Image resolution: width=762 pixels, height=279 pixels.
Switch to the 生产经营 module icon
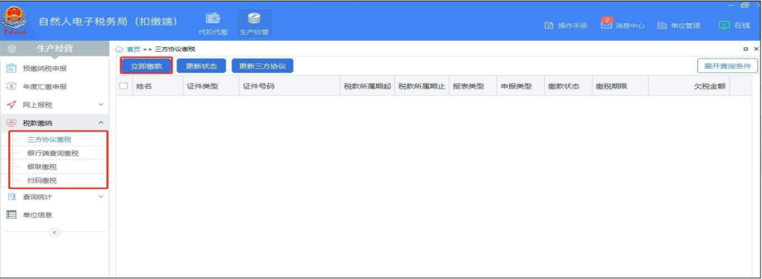pos(254,19)
